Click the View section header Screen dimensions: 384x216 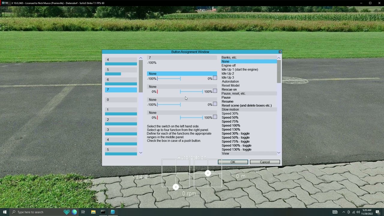coord(249,154)
